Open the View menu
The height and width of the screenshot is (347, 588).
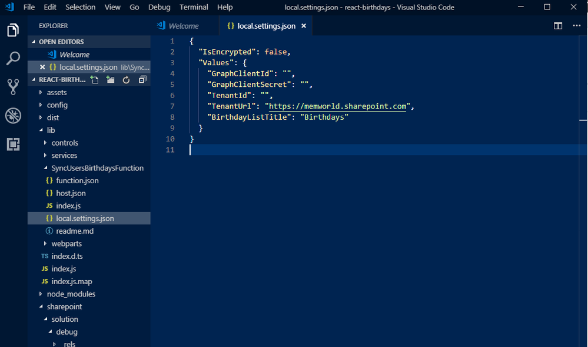click(x=112, y=7)
